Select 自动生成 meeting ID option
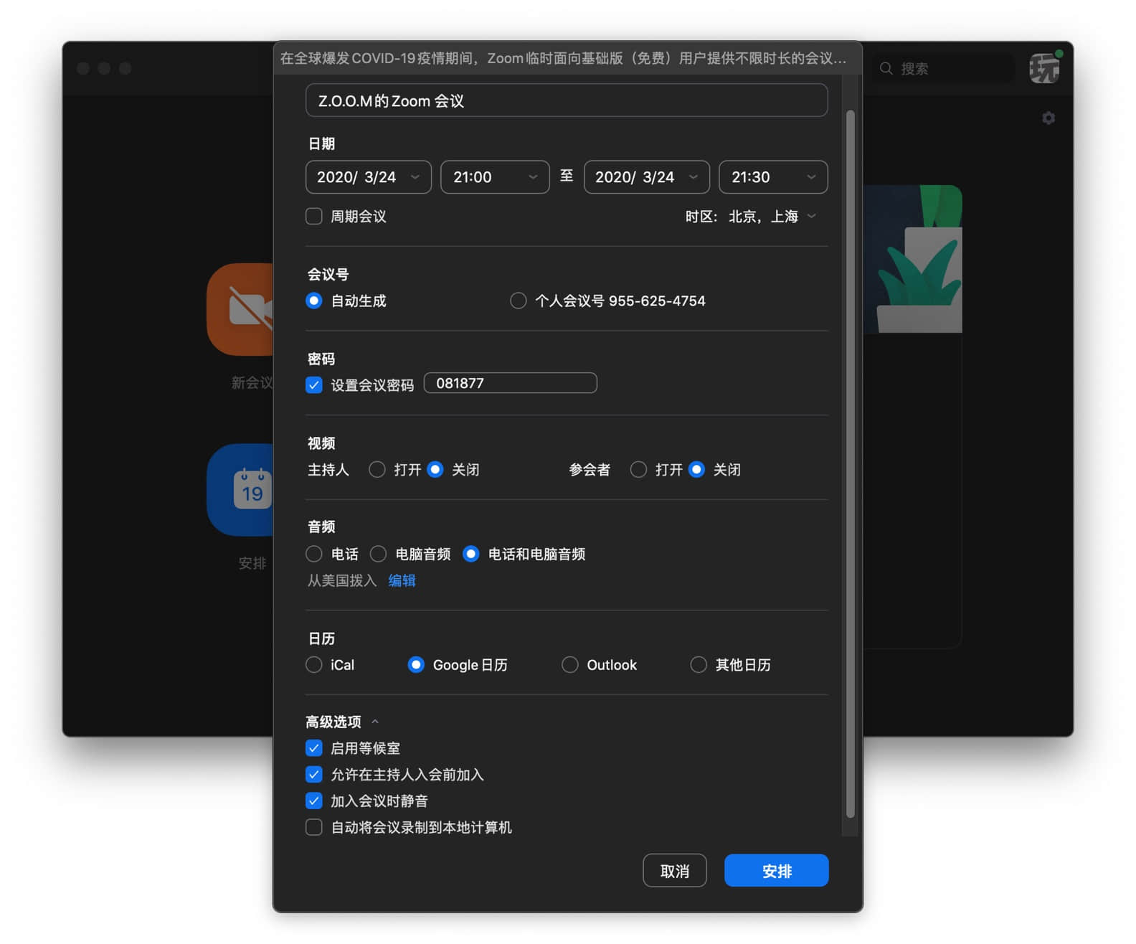The width and height of the screenshot is (1136, 944). [x=314, y=301]
